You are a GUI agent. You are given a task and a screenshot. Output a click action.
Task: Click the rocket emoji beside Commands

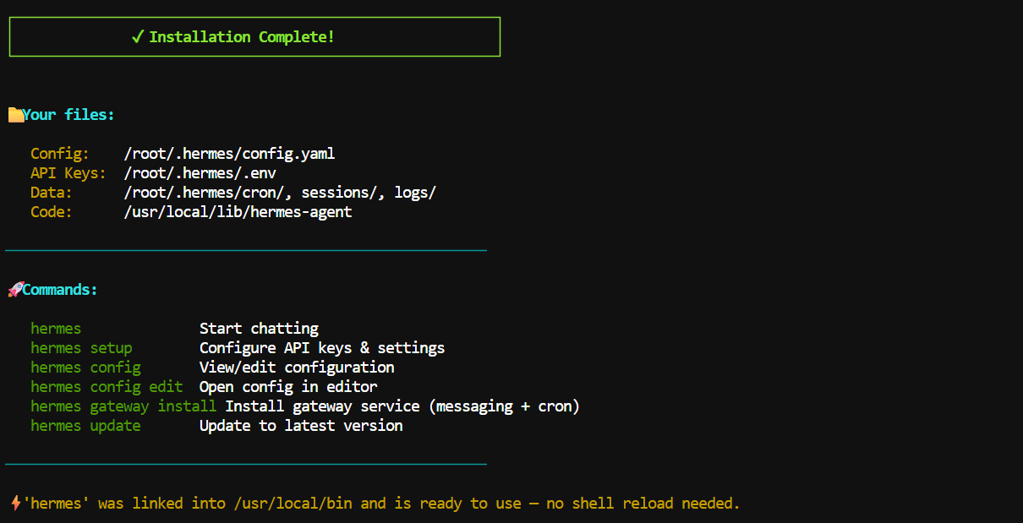pos(15,290)
